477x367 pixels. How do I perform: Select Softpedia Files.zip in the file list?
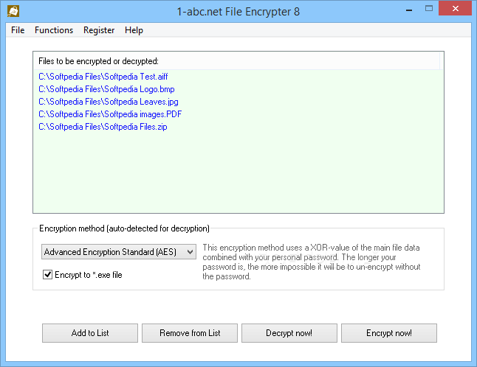[x=103, y=127]
